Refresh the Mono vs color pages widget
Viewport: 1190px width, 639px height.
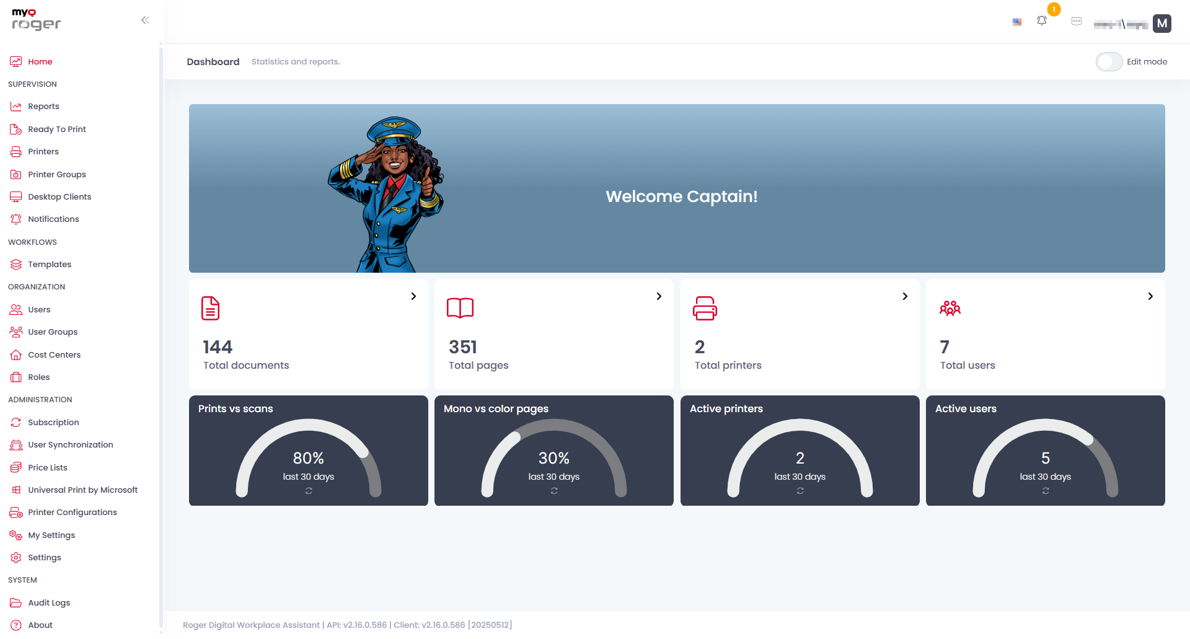[x=554, y=491]
